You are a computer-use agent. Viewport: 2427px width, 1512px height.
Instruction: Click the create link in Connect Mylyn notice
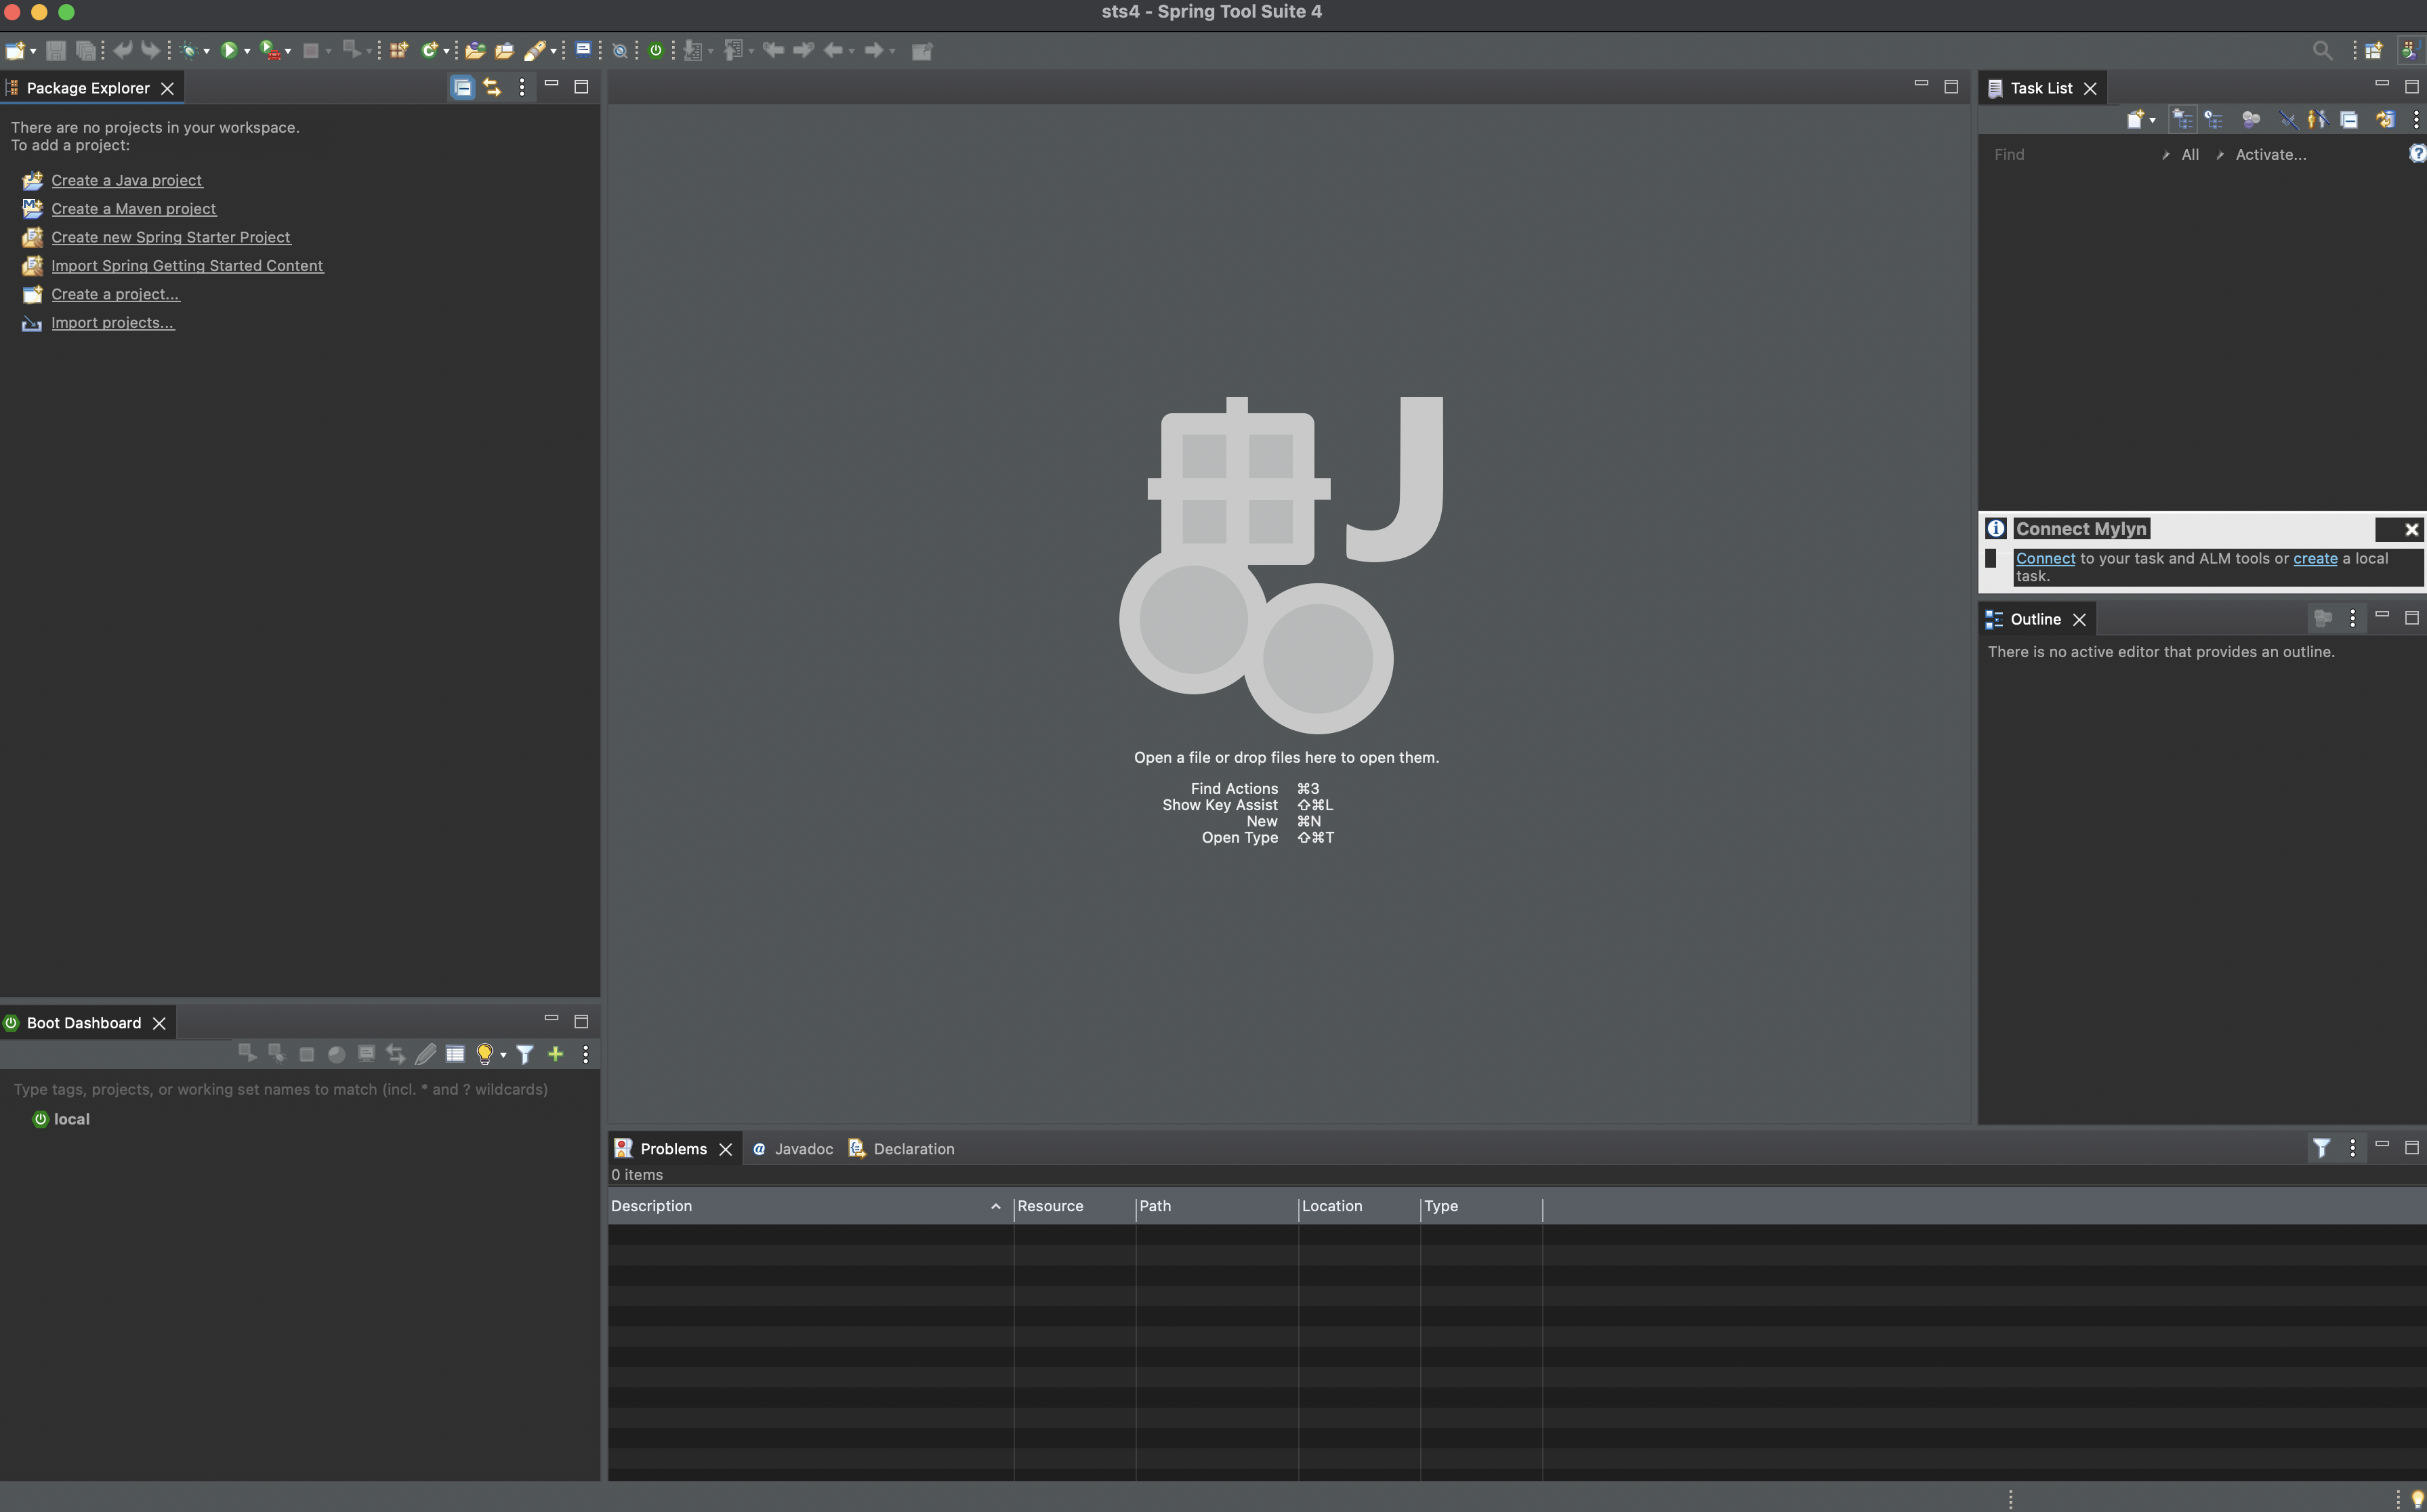tap(2315, 558)
